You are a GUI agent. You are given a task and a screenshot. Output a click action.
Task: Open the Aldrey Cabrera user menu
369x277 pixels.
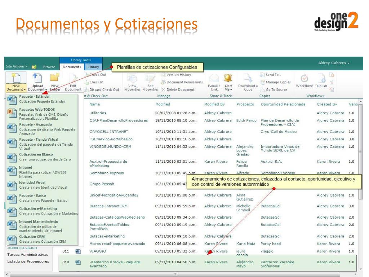[334, 63]
